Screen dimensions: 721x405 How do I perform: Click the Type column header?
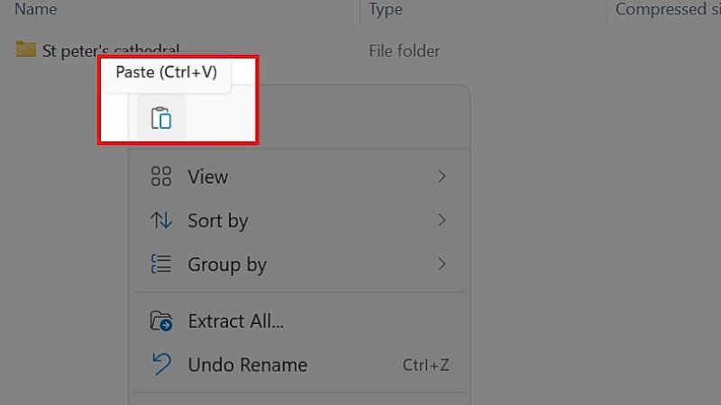[x=386, y=10]
